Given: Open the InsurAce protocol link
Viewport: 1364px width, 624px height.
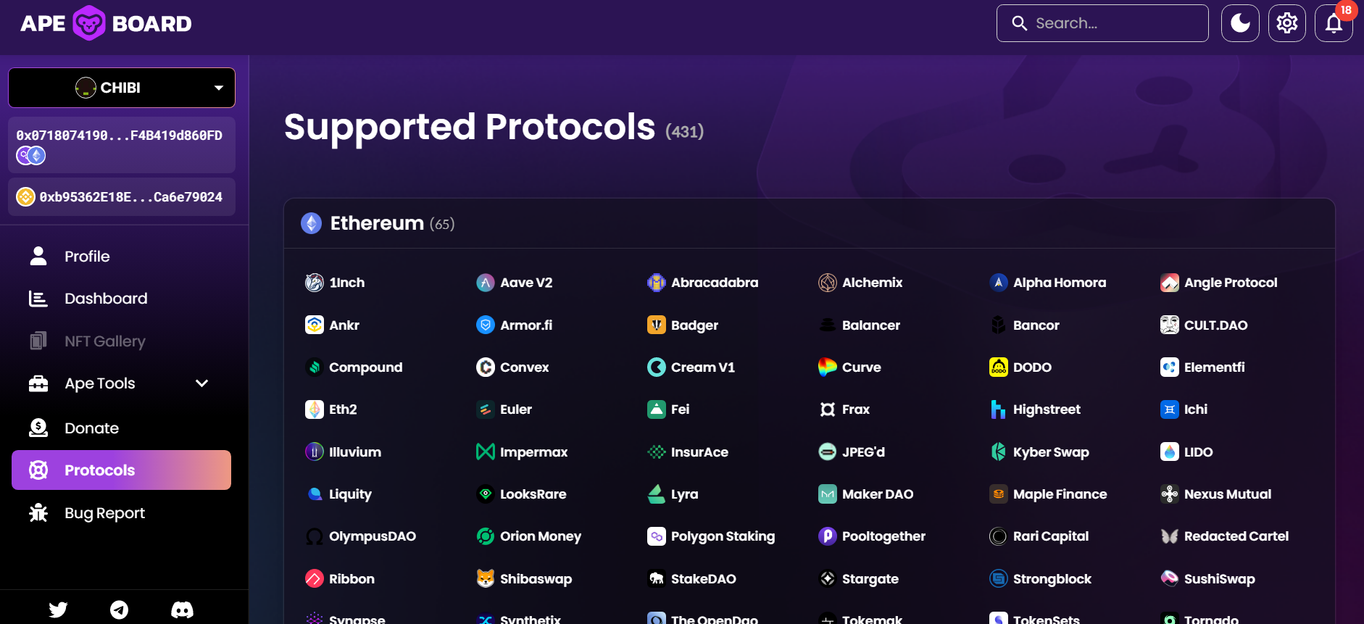Looking at the screenshot, I should click(x=688, y=452).
